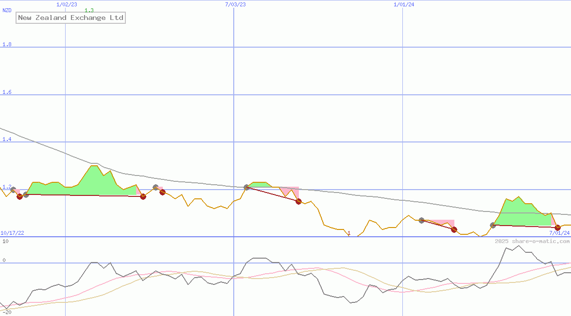
Task: Click red sell marker just after 1/01/24
Action: 454,229
